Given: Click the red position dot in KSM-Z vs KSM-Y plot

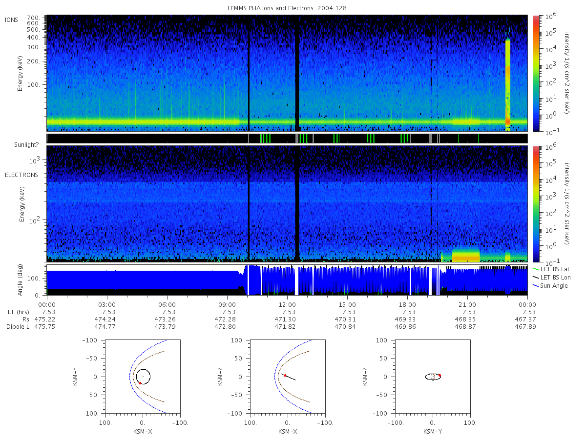Looking at the screenshot, I should point(440,375).
